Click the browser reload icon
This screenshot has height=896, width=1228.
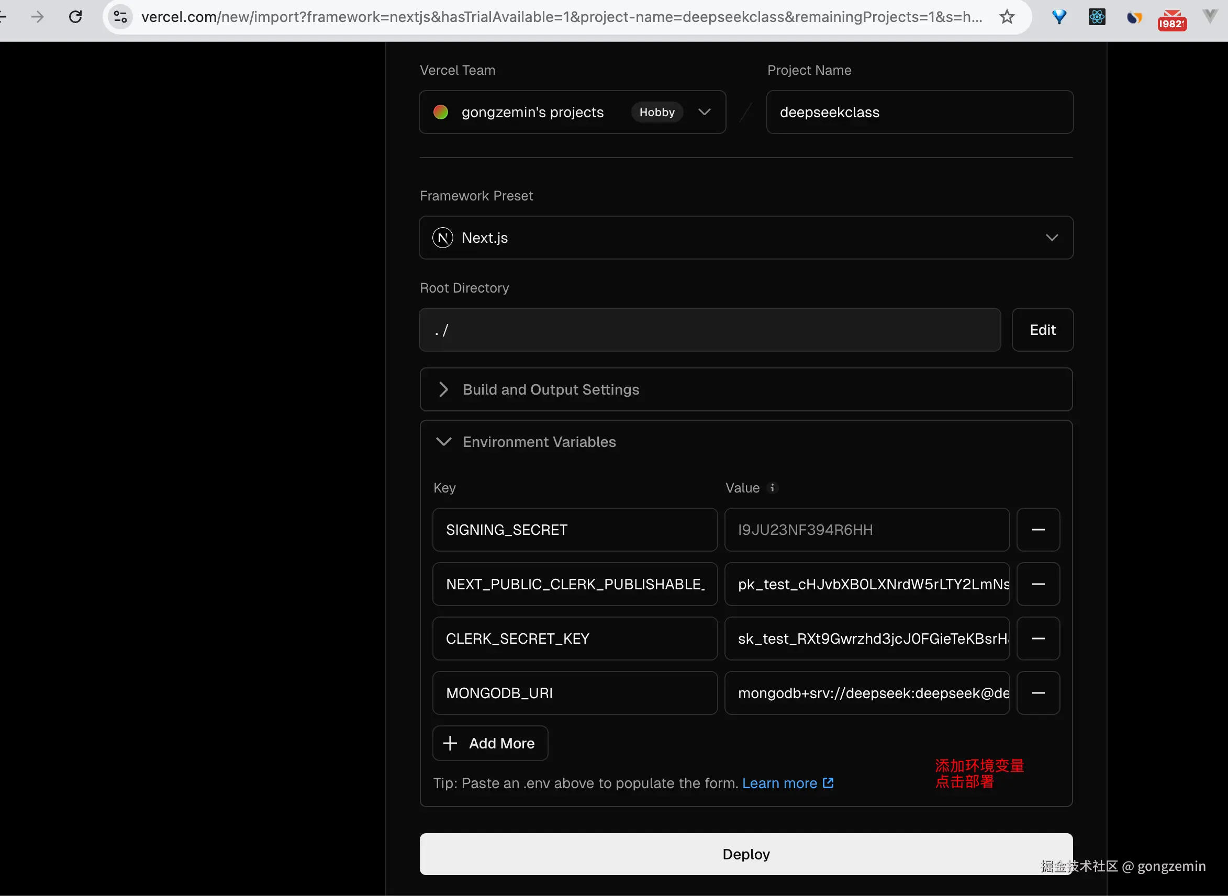click(75, 17)
